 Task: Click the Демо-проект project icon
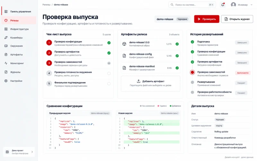[7, 152]
